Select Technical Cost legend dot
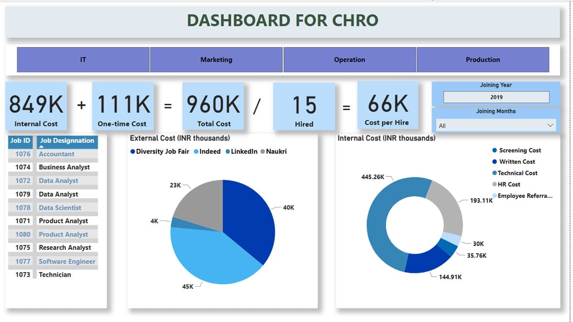 495,173
